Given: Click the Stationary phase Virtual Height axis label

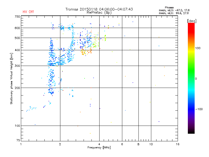Looking at the screenshot, I should point(11,79).
